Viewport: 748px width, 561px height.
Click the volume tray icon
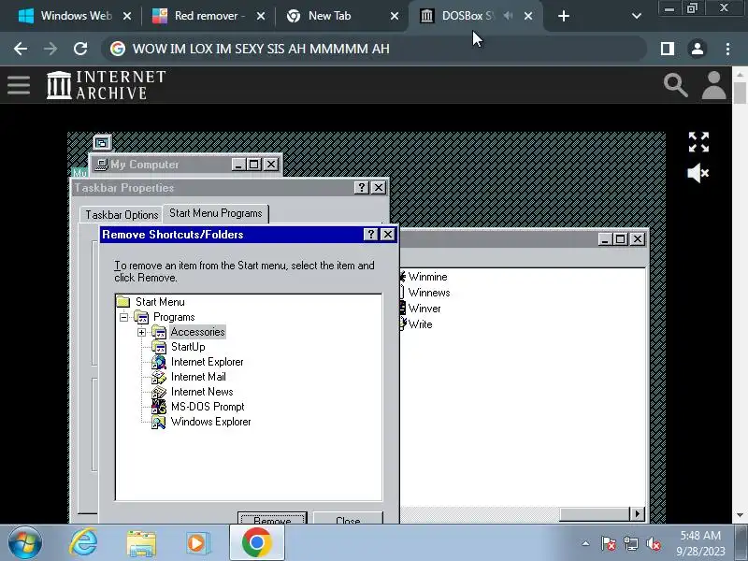coord(653,543)
